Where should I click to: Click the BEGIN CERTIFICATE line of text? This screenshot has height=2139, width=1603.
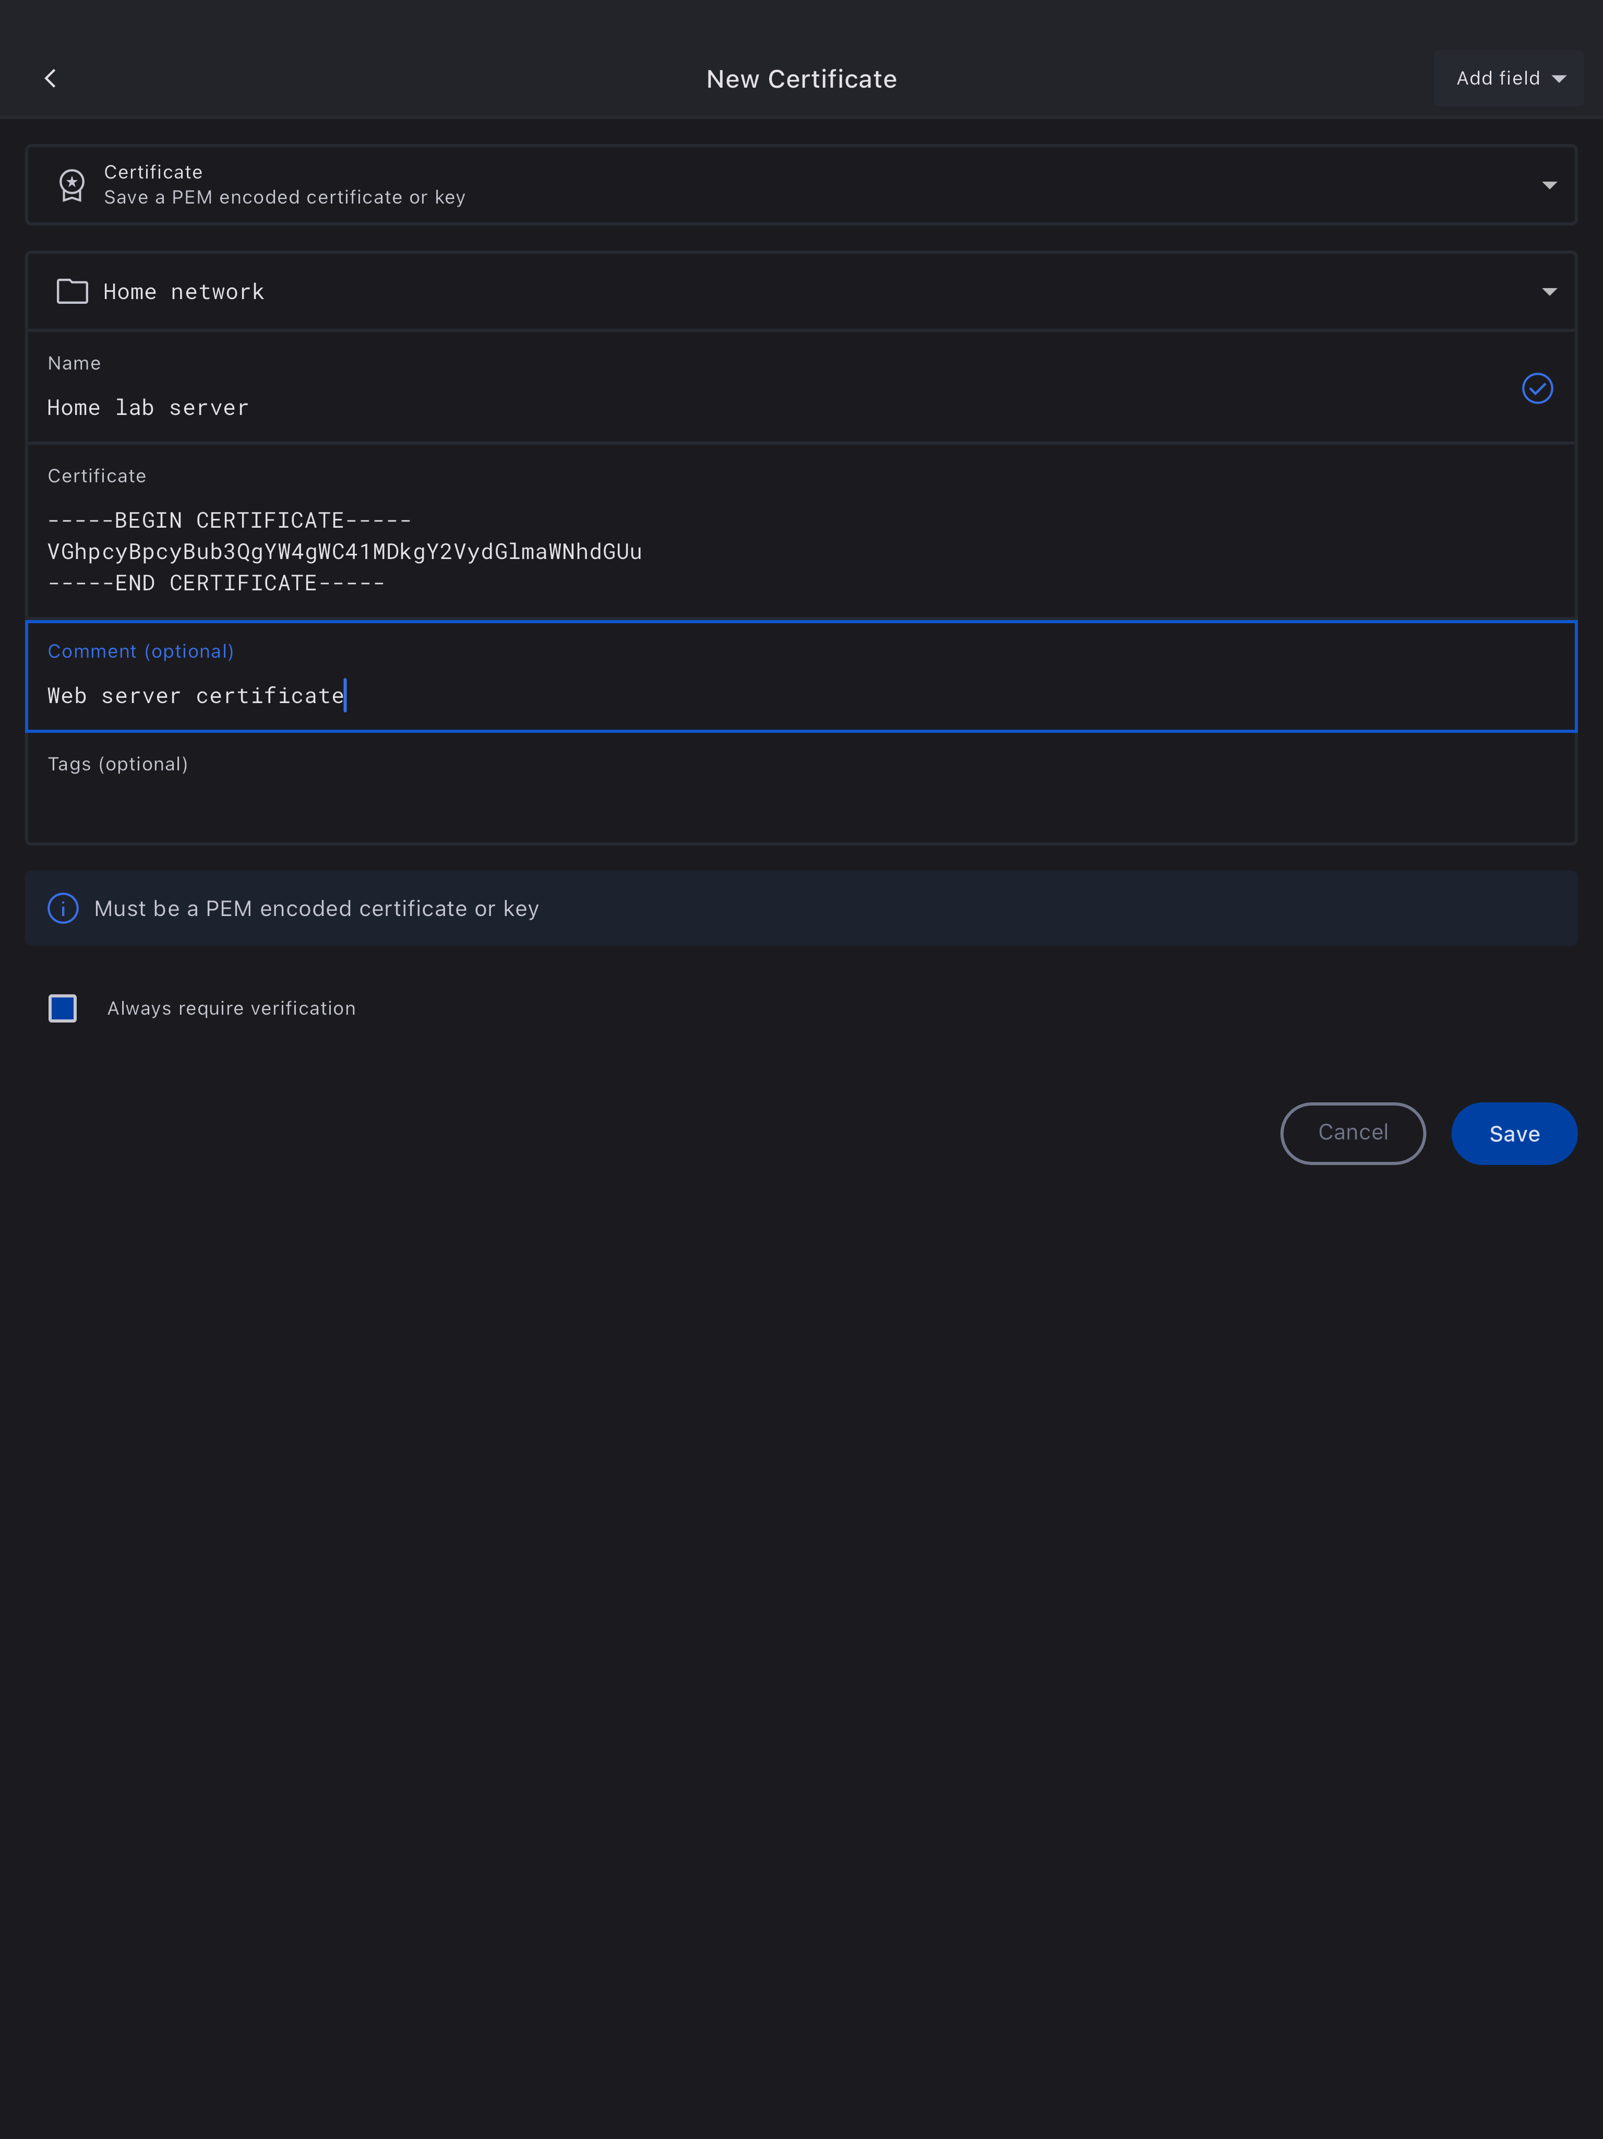coord(229,520)
